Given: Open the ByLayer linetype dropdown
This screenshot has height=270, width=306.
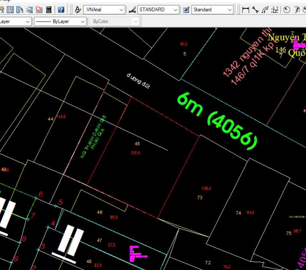Looking at the screenshot, I should point(83,22).
